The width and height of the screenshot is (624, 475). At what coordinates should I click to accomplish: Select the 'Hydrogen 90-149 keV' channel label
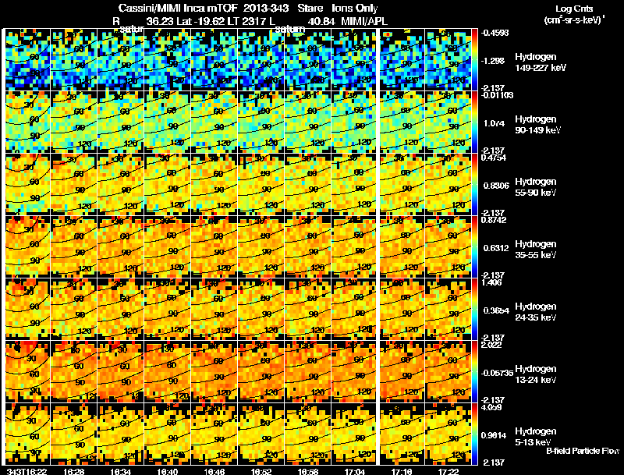(538, 125)
